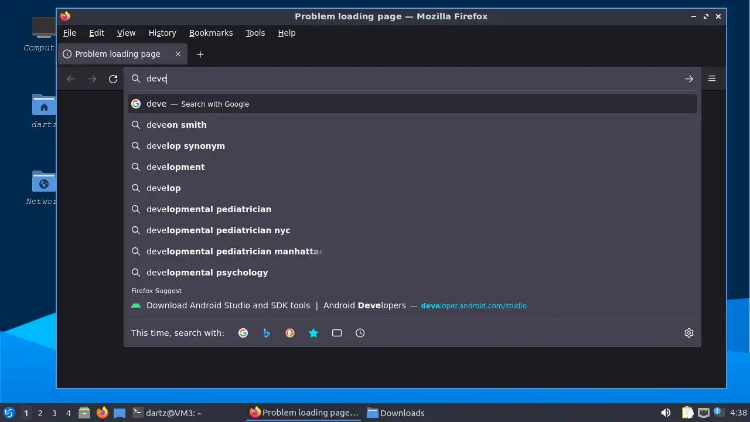Search bookmarks using the star icon
The height and width of the screenshot is (422, 750).
[x=313, y=333]
